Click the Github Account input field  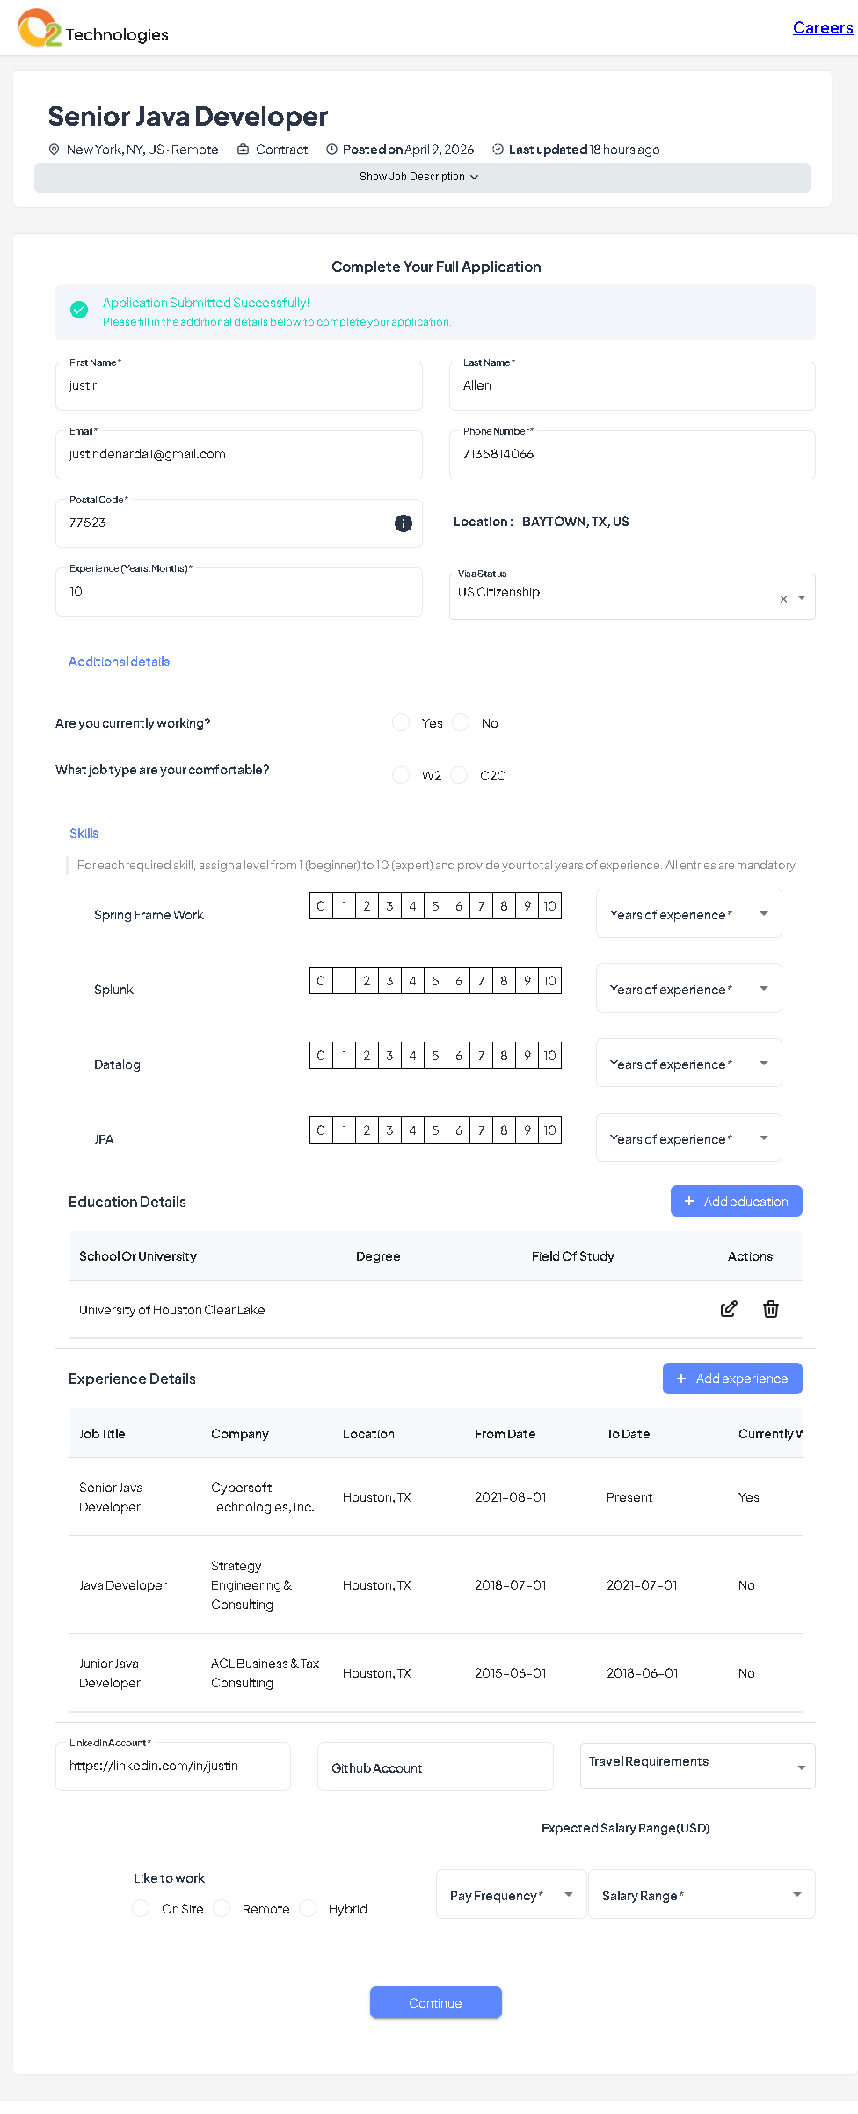(x=435, y=1767)
